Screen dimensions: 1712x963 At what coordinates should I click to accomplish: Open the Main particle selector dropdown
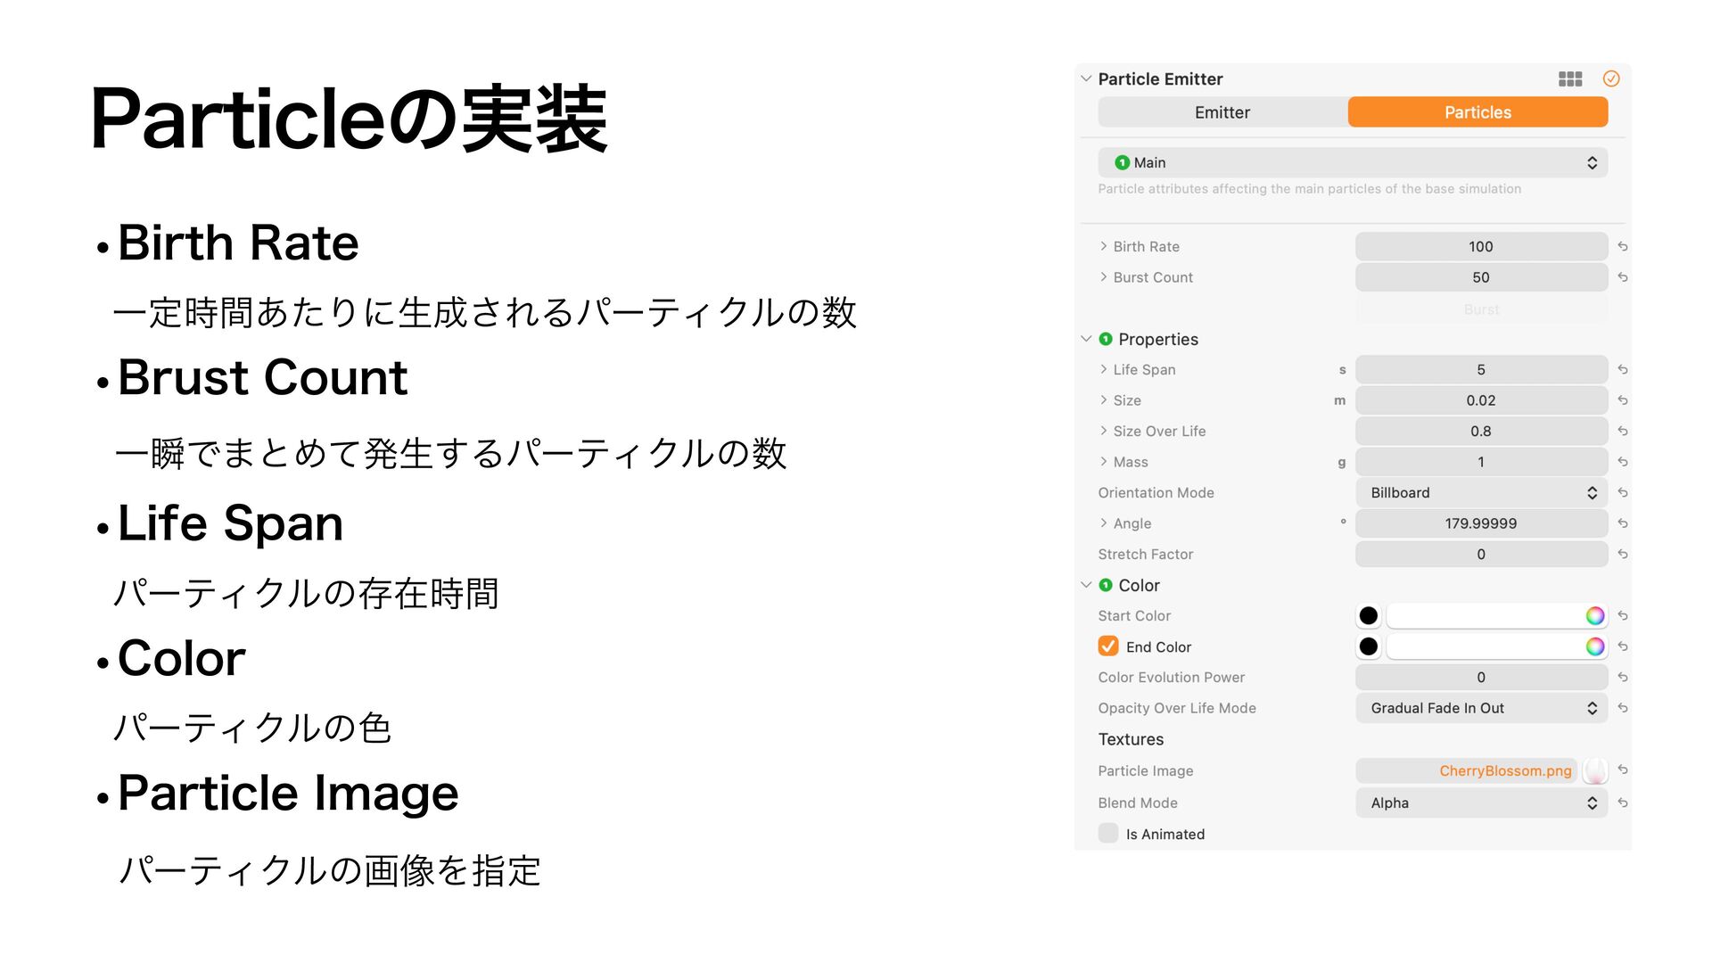[1353, 163]
